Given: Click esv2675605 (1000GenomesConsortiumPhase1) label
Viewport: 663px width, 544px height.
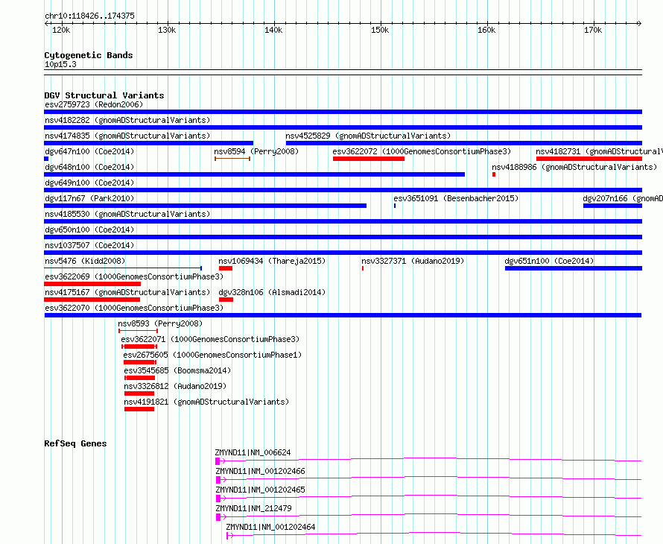Looking at the screenshot, I should [x=212, y=355].
